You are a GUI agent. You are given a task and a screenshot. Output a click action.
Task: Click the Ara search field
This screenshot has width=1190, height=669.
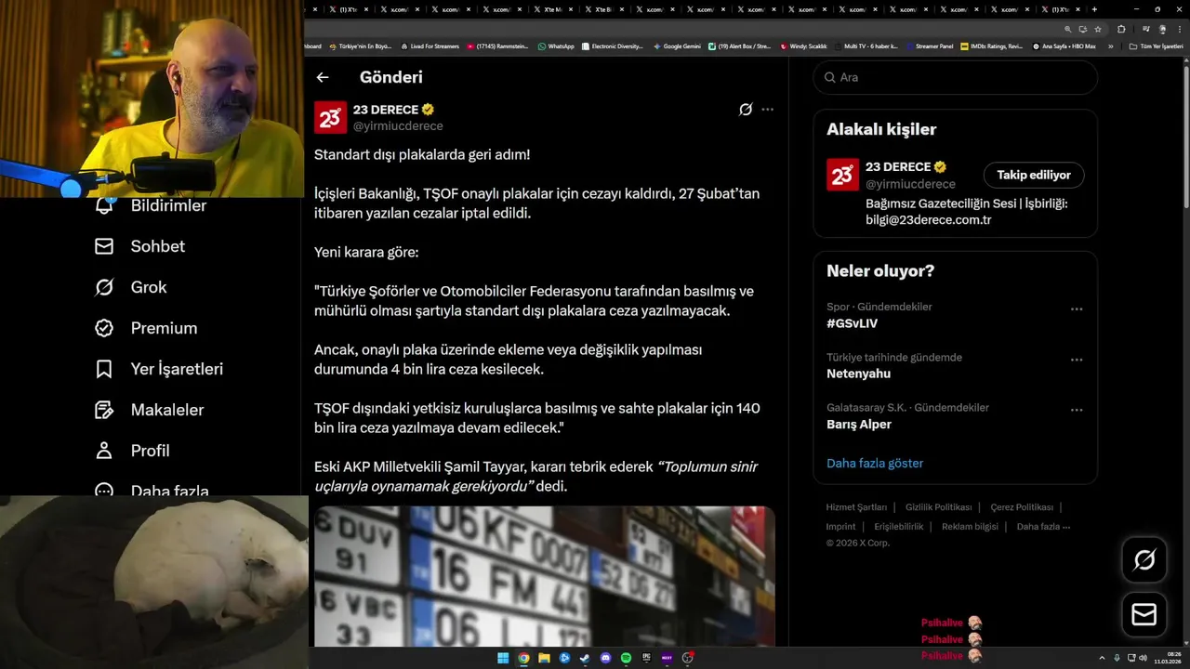point(956,77)
